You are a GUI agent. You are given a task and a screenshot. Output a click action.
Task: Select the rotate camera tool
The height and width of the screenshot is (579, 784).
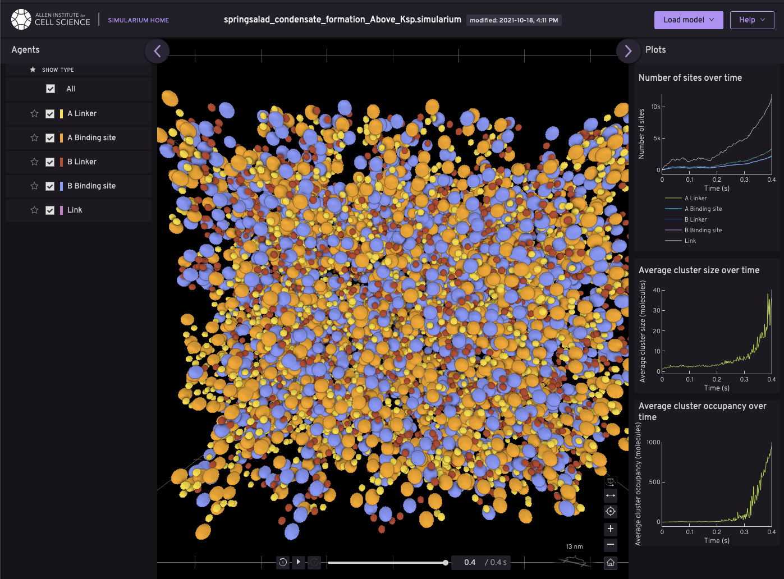pyautogui.click(x=610, y=481)
